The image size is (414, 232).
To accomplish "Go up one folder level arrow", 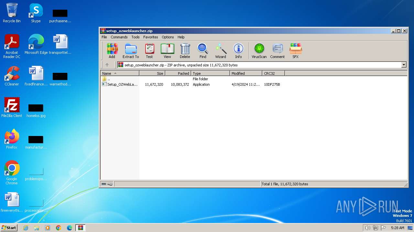I will point(107,65).
